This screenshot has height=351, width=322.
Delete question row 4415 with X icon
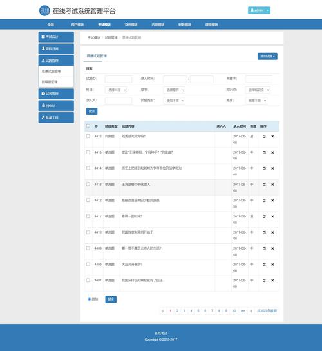[x=272, y=152]
